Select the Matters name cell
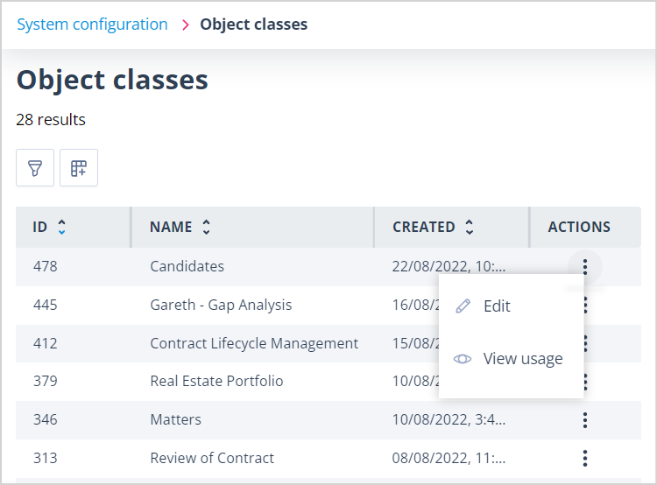Viewport: 657px width, 485px height. tap(175, 419)
